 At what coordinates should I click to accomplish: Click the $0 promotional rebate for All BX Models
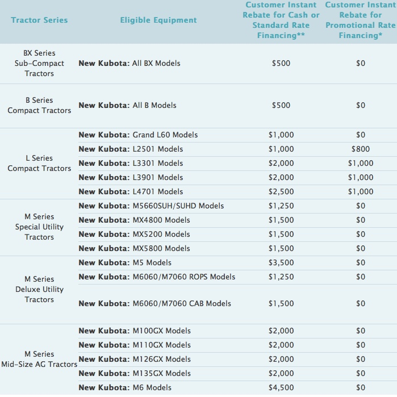click(361, 63)
